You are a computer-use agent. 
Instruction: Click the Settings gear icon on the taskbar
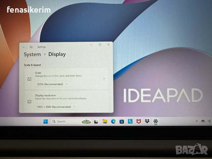155,122
